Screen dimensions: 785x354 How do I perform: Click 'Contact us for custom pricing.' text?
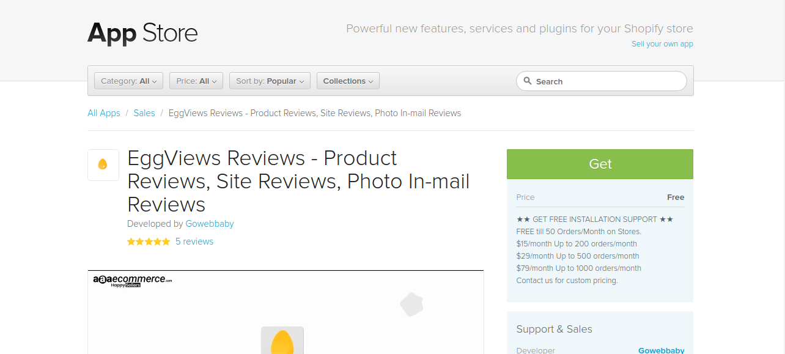tap(567, 280)
